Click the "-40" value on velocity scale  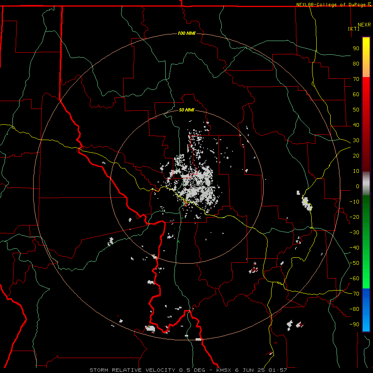point(354,248)
